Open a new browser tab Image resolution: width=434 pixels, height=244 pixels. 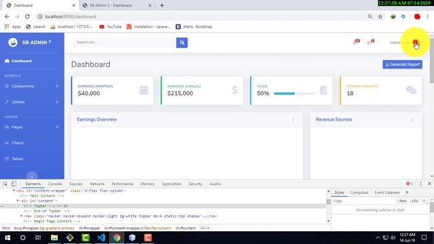point(162,5)
